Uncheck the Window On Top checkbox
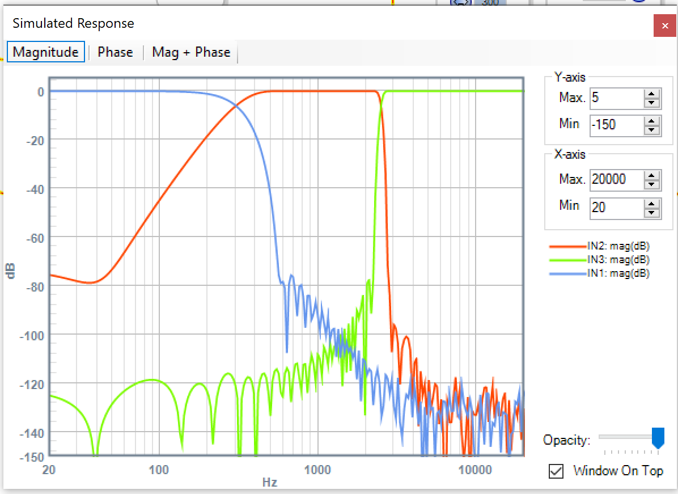 (556, 471)
